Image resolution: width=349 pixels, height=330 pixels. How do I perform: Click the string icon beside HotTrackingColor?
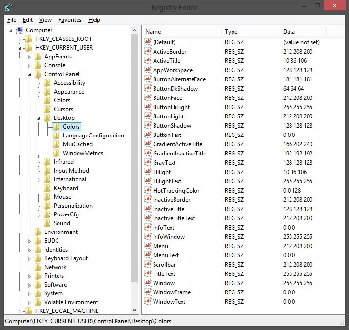pos(148,190)
